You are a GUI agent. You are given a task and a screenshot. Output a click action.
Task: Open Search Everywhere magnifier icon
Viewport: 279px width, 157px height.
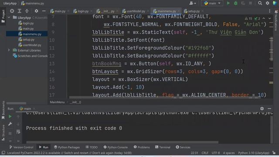260,3
